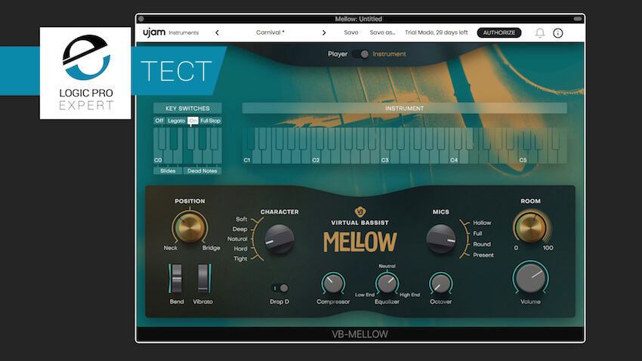
Task: Set key switch mode to Full Stop
Action: [211, 121]
